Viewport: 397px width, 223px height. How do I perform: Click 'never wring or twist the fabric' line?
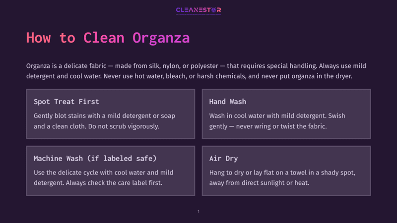281,126
